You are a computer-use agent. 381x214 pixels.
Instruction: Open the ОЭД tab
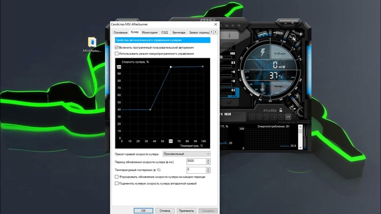165,32
